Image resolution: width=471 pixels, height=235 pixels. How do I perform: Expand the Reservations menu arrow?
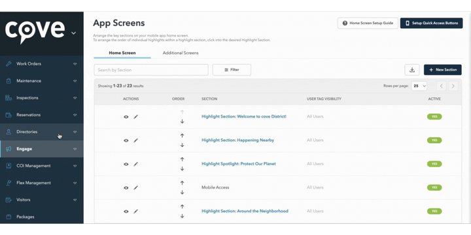[x=75, y=115]
